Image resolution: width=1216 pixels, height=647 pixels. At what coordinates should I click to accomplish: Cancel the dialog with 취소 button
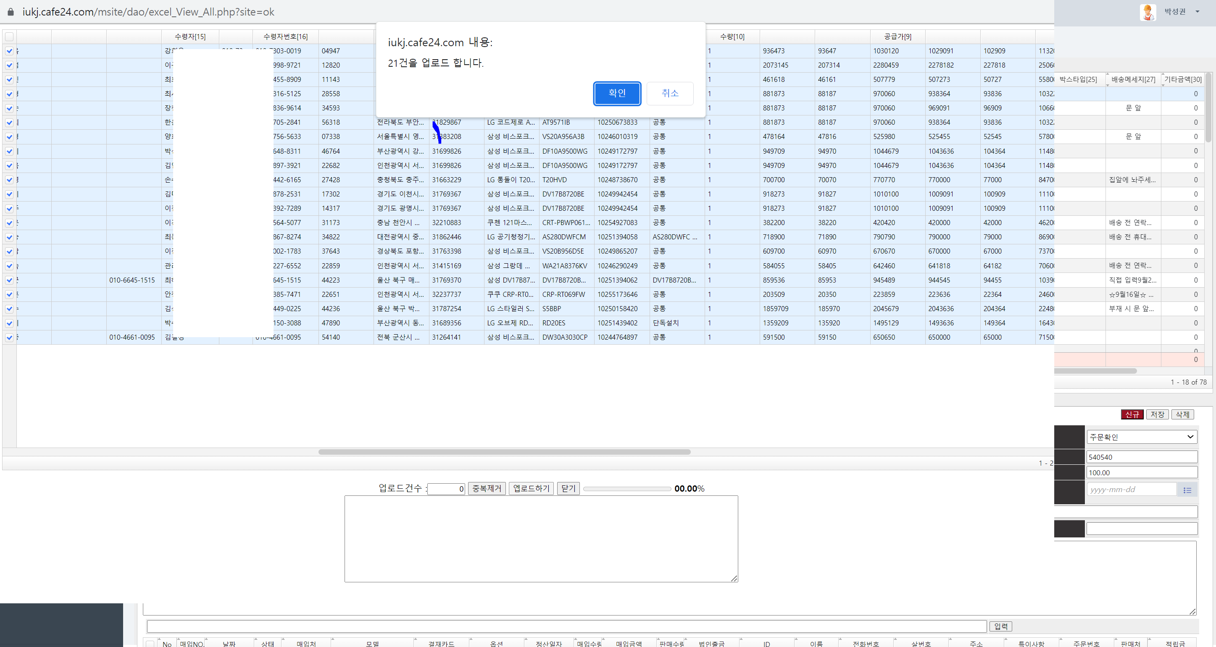(x=669, y=93)
